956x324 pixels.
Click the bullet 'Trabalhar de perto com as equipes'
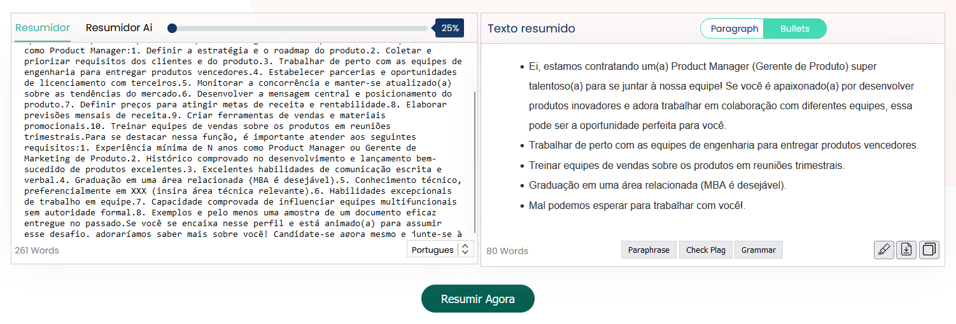(724, 145)
